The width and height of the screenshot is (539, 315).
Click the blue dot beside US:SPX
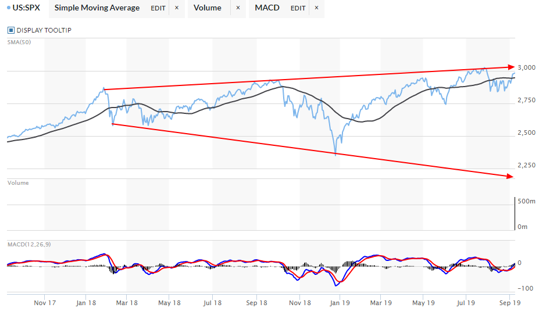point(8,8)
